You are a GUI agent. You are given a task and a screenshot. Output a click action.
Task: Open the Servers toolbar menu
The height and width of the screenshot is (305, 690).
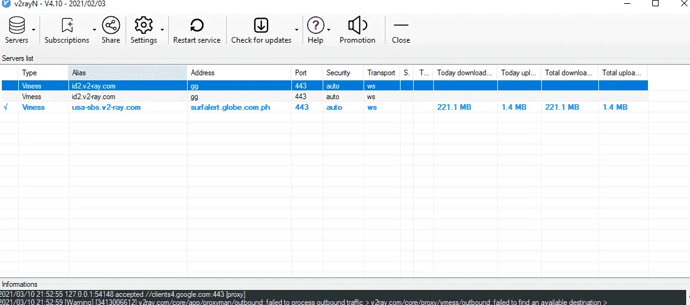(x=17, y=30)
